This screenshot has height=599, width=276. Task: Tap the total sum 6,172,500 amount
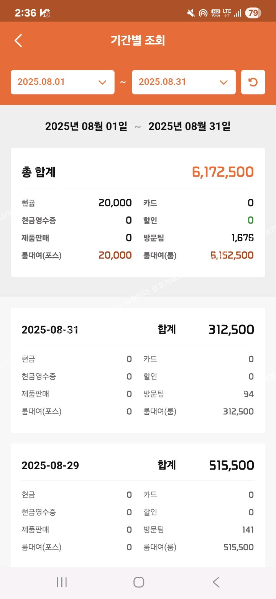[x=223, y=172]
